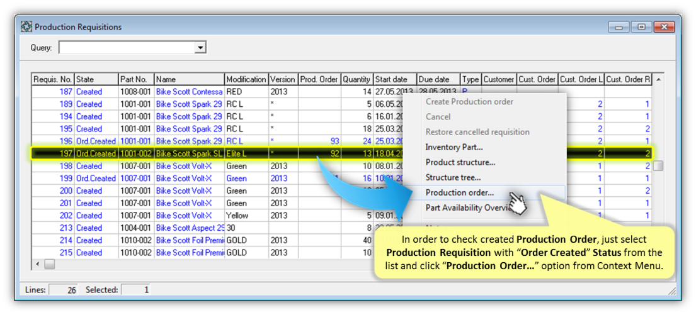Image resolution: width=696 pixels, height=315 pixels.
Task: Click the Customer column header
Action: (x=499, y=79)
